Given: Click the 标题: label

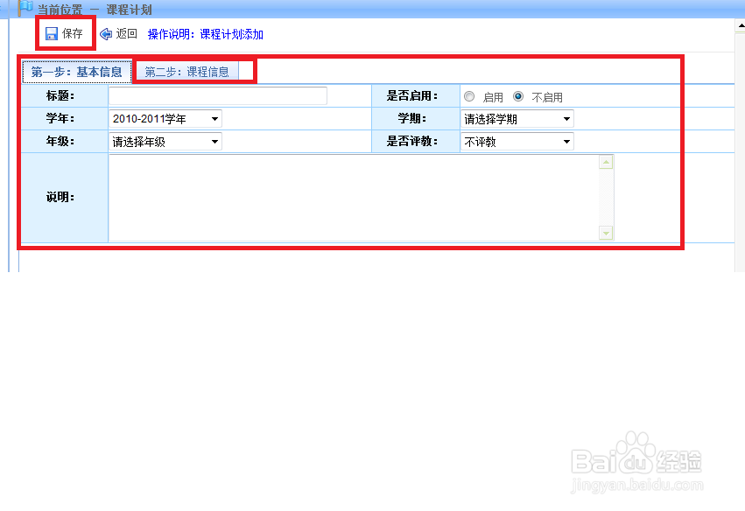Looking at the screenshot, I should [60, 96].
